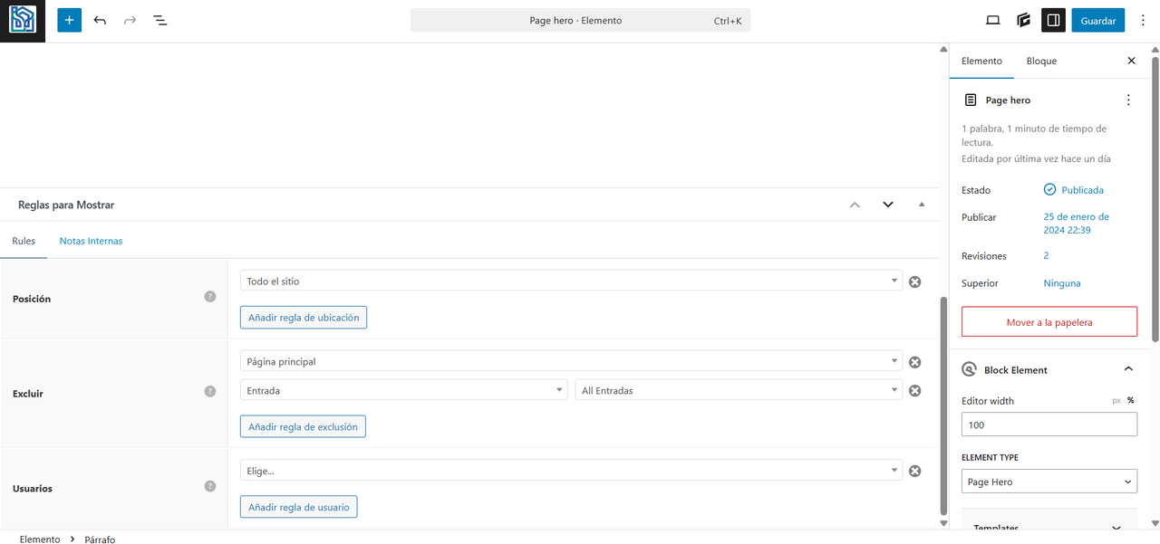This screenshot has height=544, width=1160.
Task: Remove the Página principal exclusion rule
Action: click(x=915, y=362)
